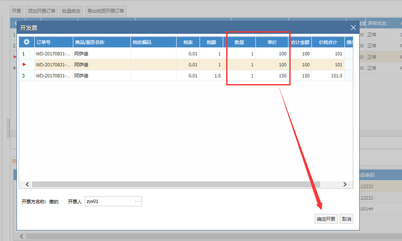Click 导出纸质开票订单 in background toolbar

coord(105,11)
